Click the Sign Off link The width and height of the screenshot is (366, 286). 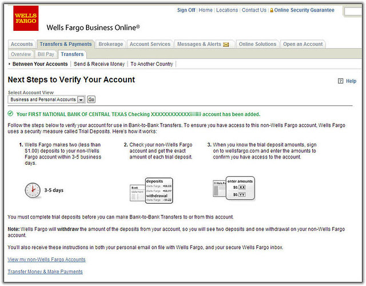(x=186, y=10)
